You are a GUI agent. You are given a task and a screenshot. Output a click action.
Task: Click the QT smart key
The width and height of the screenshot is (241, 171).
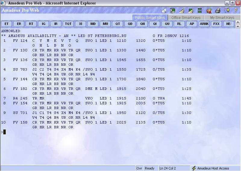click(x=118, y=24)
